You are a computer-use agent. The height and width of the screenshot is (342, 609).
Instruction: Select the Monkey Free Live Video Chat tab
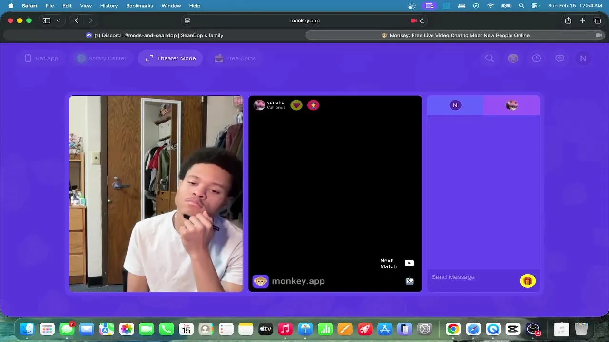(x=455, y=35)
